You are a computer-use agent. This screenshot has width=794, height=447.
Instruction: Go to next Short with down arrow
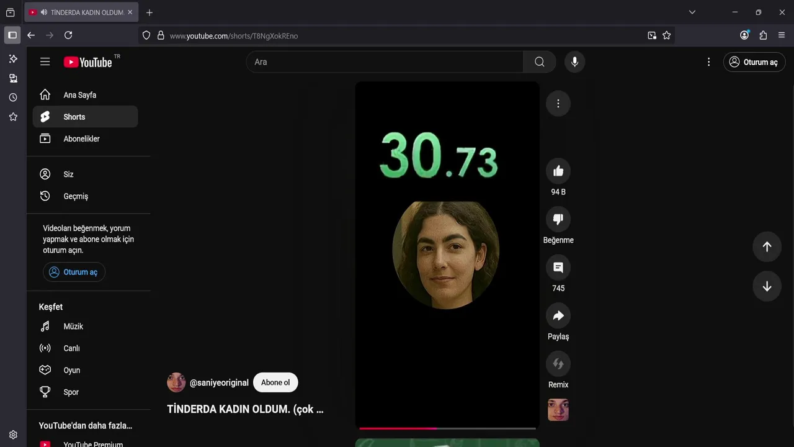[x=767, y=286]
